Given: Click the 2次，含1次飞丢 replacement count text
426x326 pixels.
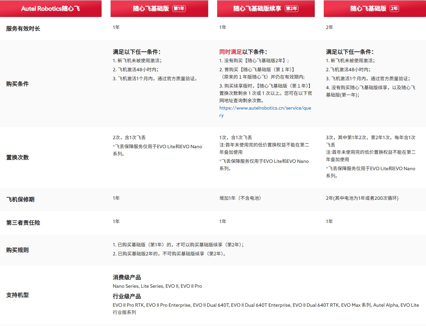Looking at the screenshot, I should pos(129,138).
